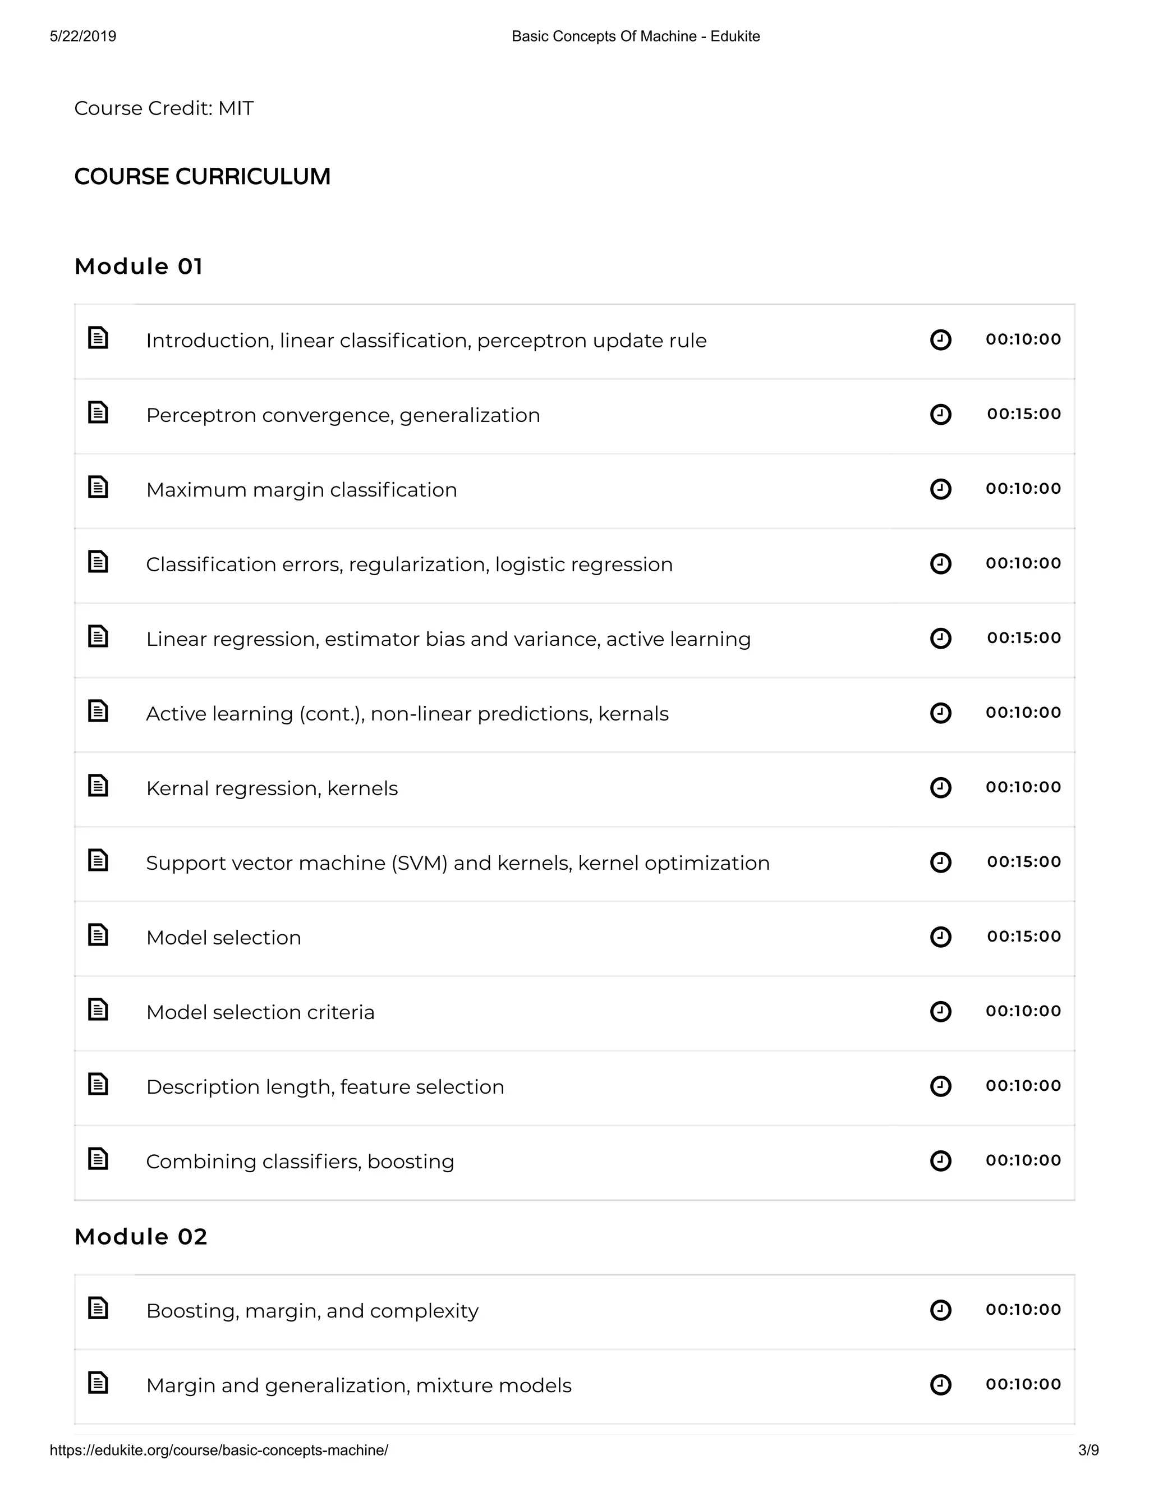The height and width of the screenshot is (1487, 1149).
Task: Click document icon beside Margin and generalization lesson
Action: [x=98, y=1383]
